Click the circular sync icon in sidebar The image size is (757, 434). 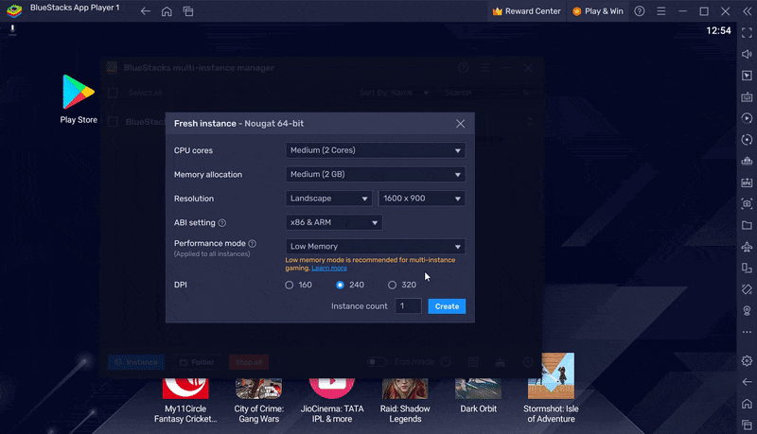click(747, 140)
